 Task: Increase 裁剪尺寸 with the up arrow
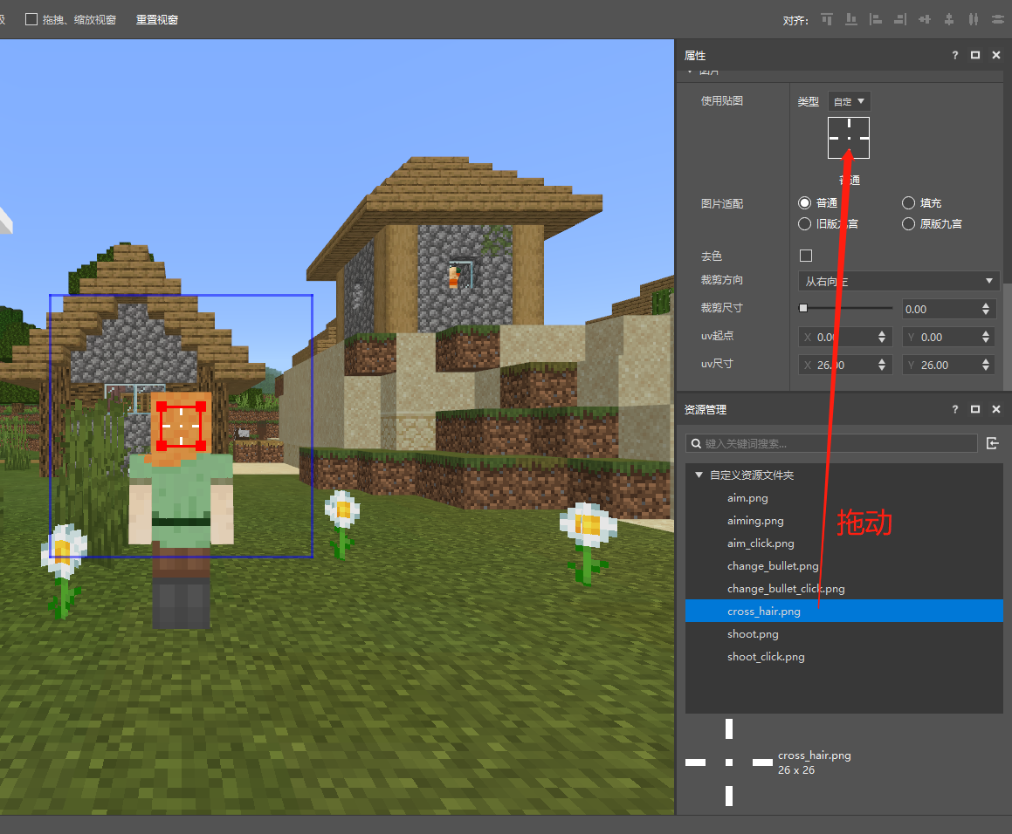[x=986, y=305]
